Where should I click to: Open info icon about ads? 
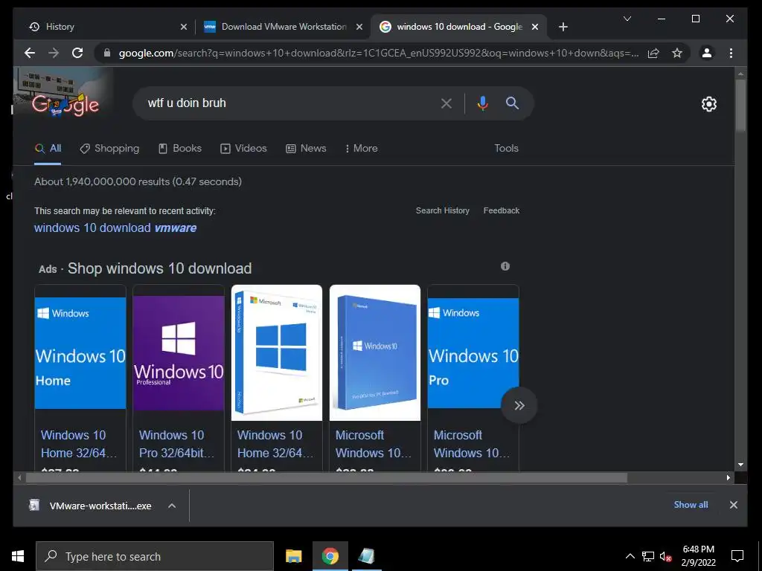505,266
